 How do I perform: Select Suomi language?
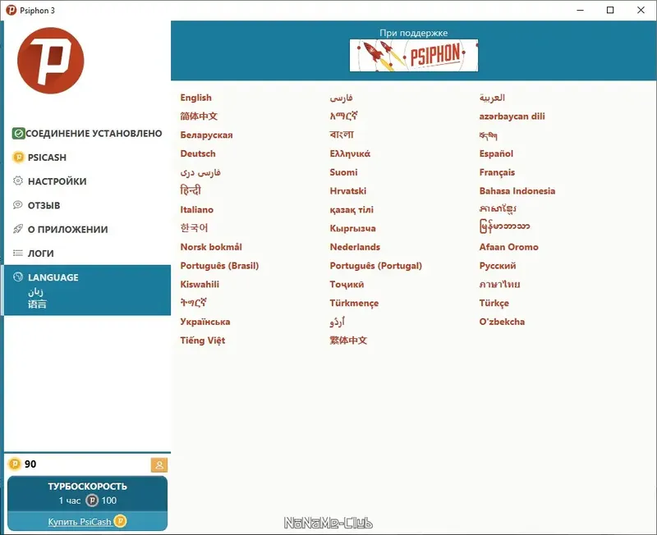[x=343, y=172]
